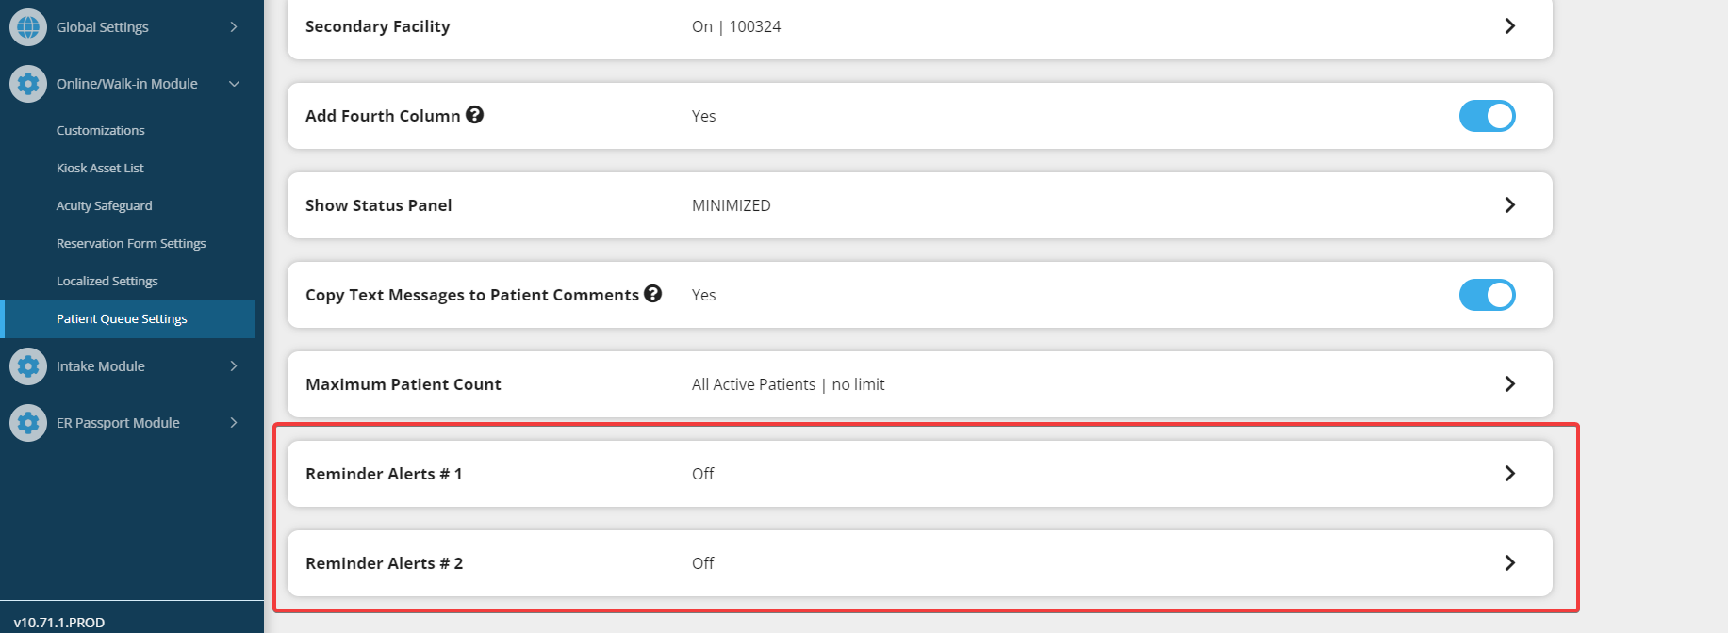Open Secondary Facility arrow icon
The height and width of the screenshot is (633, 1728).
[x=1509, y=26]
